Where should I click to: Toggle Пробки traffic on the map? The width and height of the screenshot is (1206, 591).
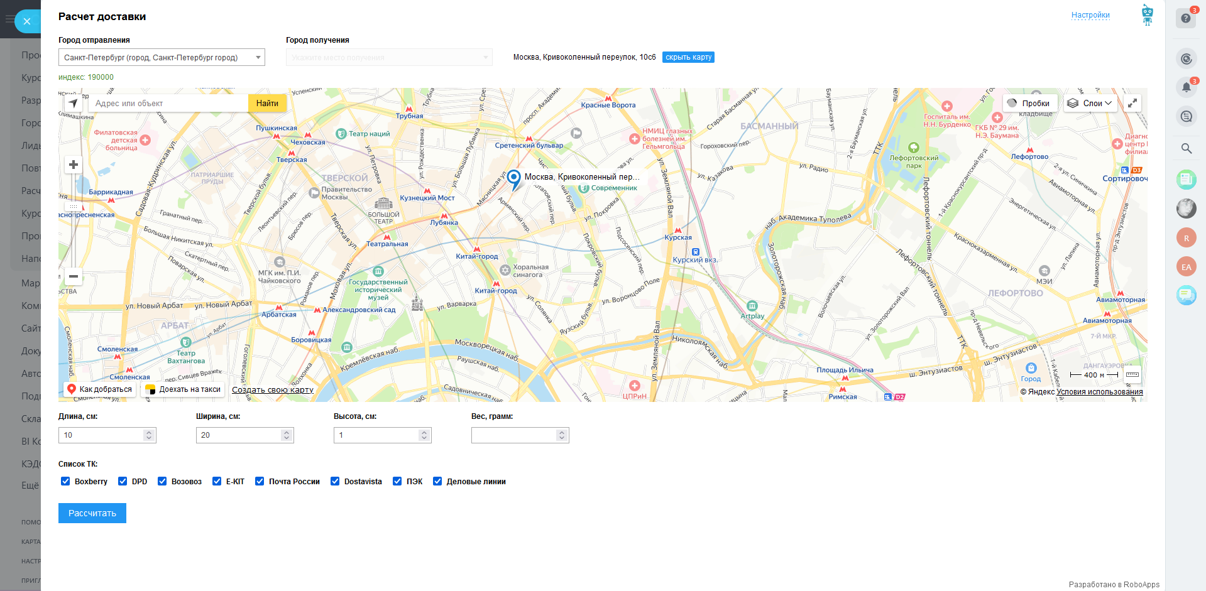point(1029,103)
